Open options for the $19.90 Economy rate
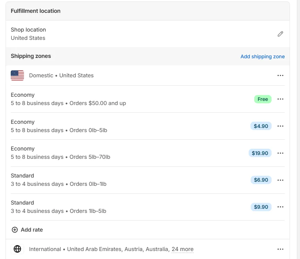 (x=280, y=153)
